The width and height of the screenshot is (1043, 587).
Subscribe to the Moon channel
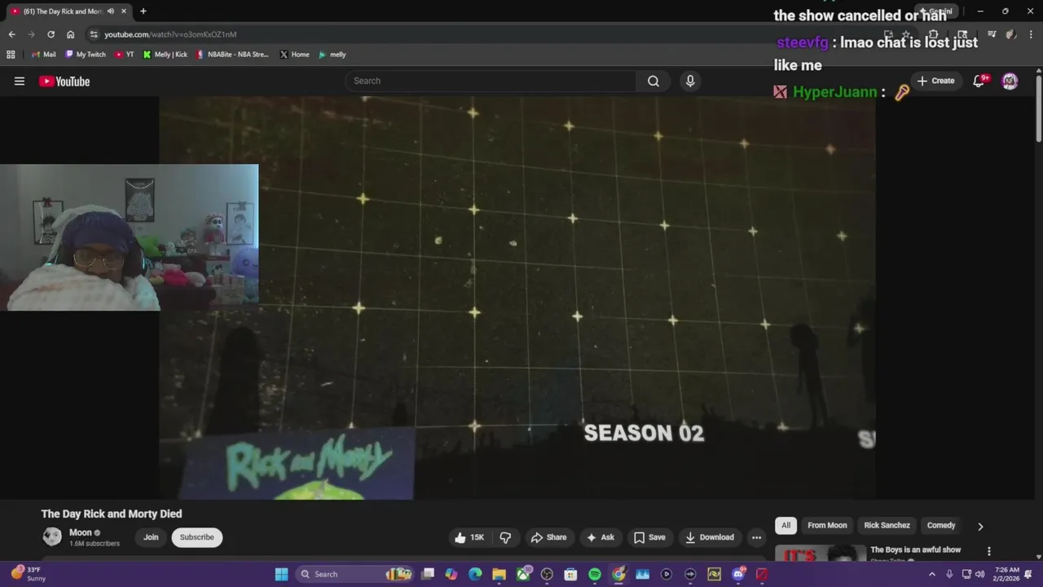196,537
